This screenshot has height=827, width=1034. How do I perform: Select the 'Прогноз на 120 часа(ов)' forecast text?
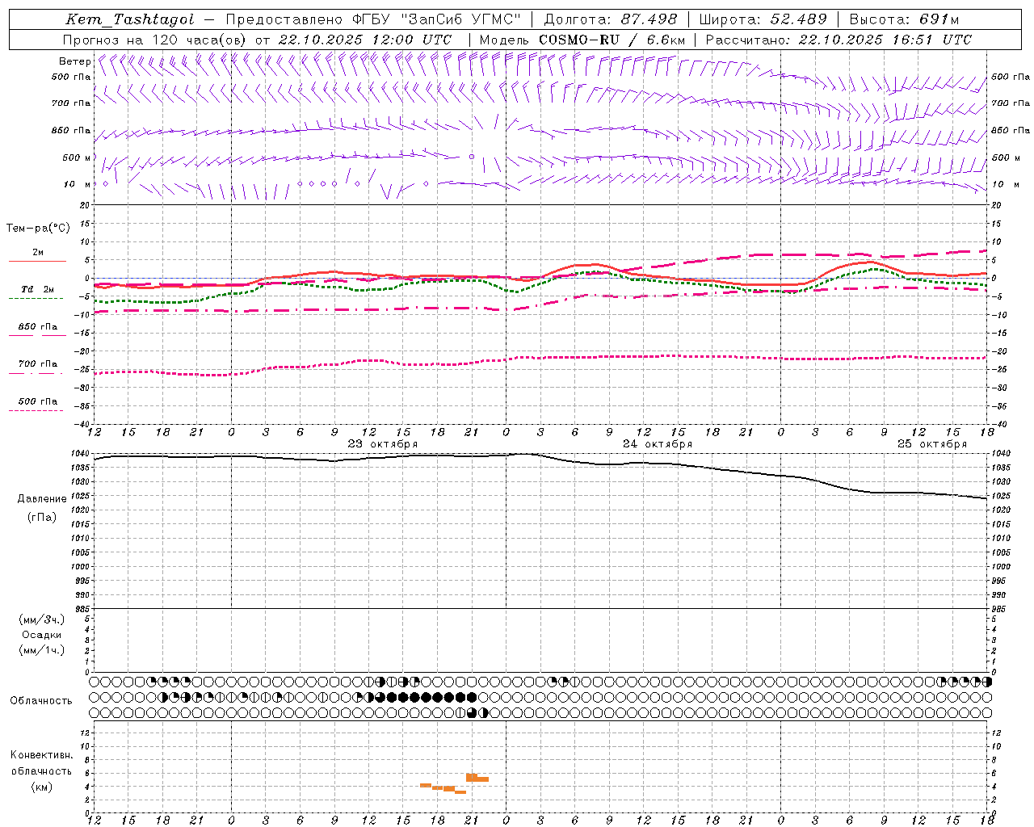click(155, 40)
